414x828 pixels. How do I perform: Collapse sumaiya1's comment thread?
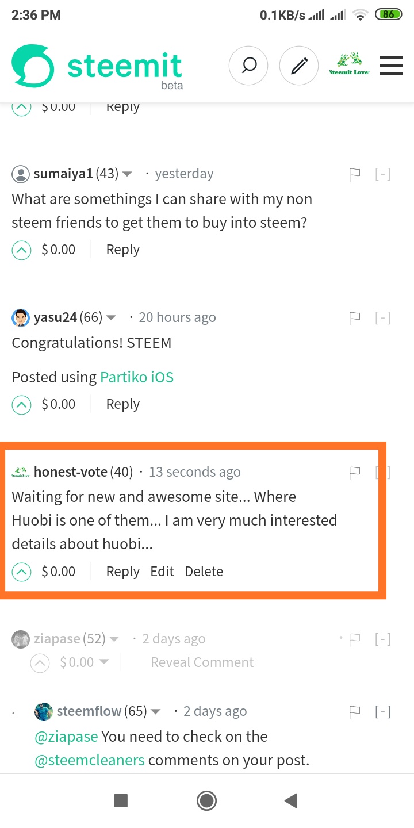coord(383,174)
